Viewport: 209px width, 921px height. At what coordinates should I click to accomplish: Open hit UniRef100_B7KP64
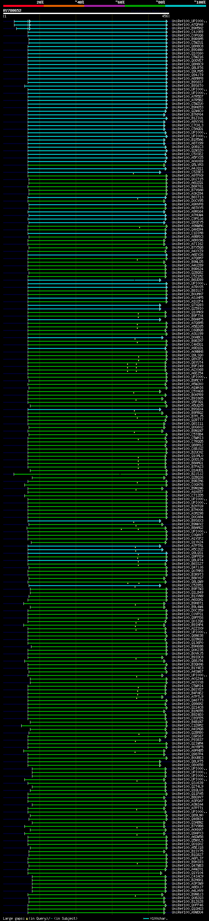click(x=187, y=114)
